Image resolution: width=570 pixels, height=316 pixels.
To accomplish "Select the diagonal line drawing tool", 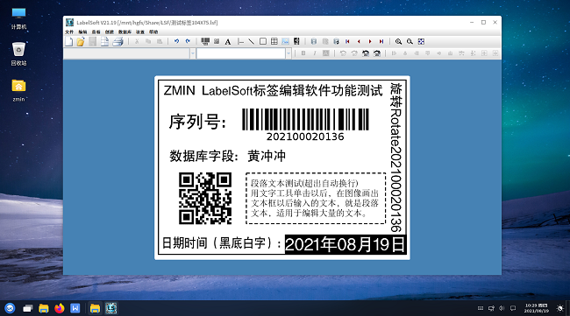I will click(x=251, y=41).
